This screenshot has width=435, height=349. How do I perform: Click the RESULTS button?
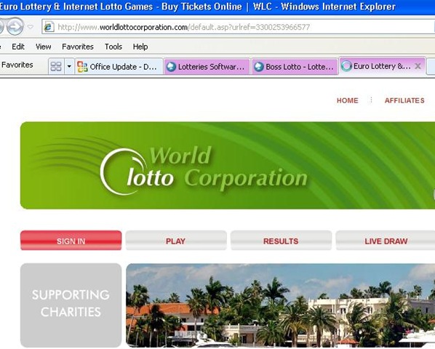(x=281, y=241)
